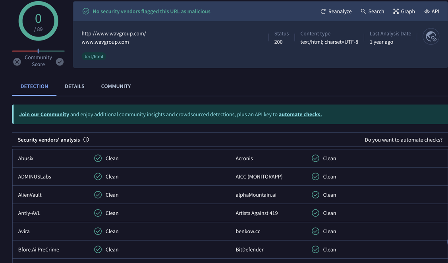Click 'Do you want to automate checks?'
The image size is (448, 263).
tap(404, 140)
